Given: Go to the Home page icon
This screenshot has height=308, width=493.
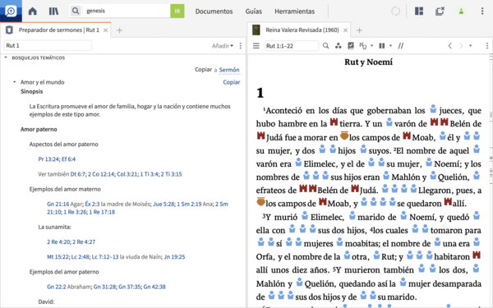Looking at the screenshot, I should pos(32,11).
